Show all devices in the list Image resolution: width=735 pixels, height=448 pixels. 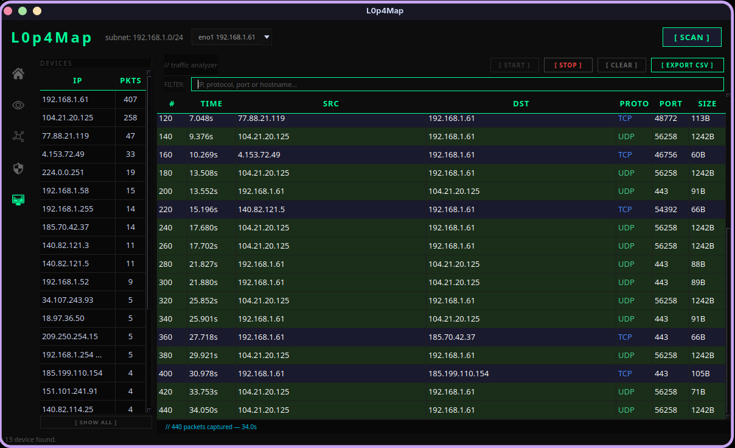click(x=96, y=422)
